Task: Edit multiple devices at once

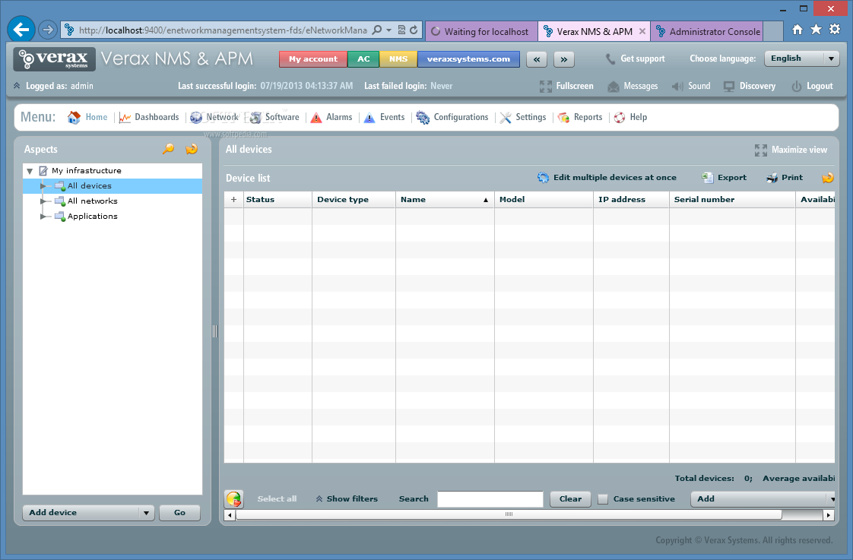Action: tap(607, 177)
